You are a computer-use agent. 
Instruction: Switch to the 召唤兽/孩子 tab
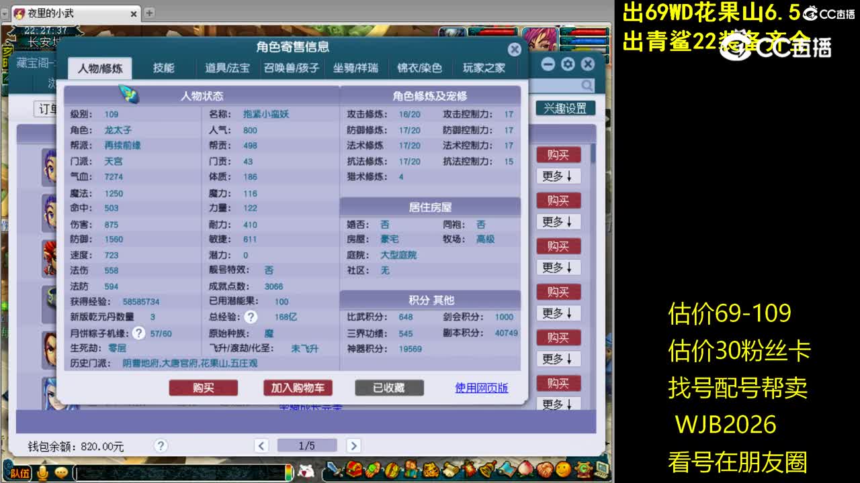point(292,68)
